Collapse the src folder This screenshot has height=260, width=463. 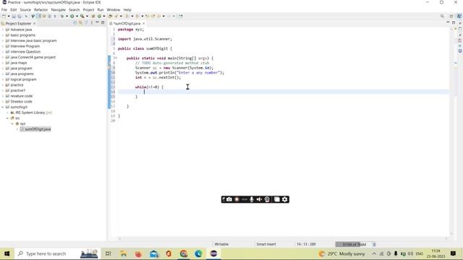[8, 118]
